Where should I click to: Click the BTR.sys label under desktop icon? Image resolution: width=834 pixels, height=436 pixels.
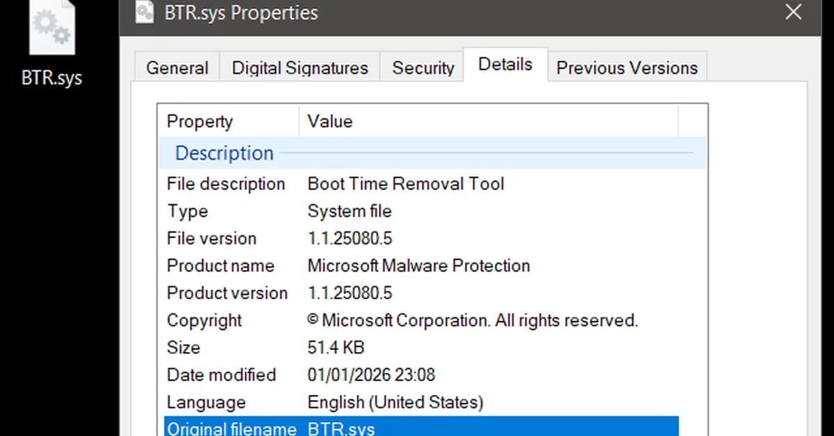pos(51,77)
